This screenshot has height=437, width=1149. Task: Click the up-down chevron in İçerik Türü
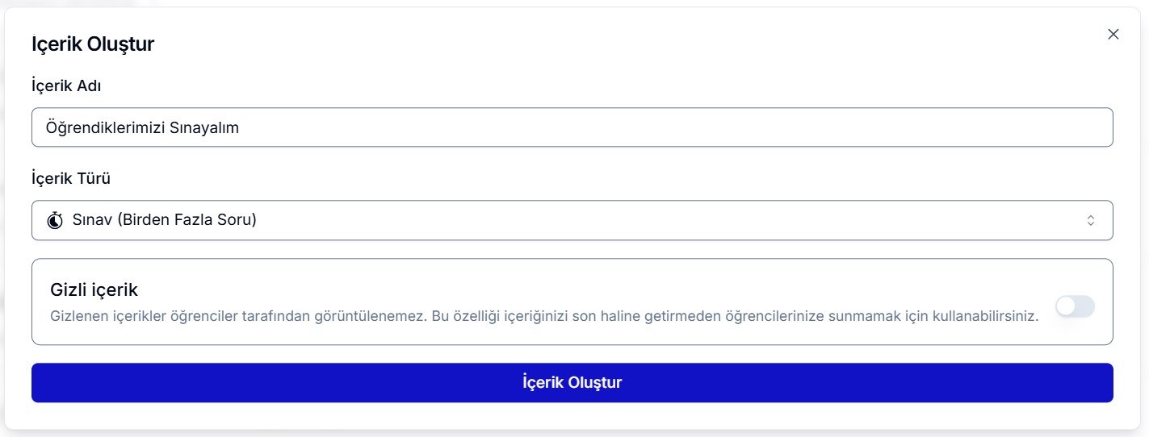tap(1091, 220)
